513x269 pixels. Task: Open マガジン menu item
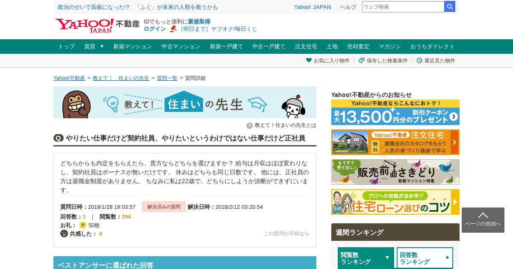point(390,47)
